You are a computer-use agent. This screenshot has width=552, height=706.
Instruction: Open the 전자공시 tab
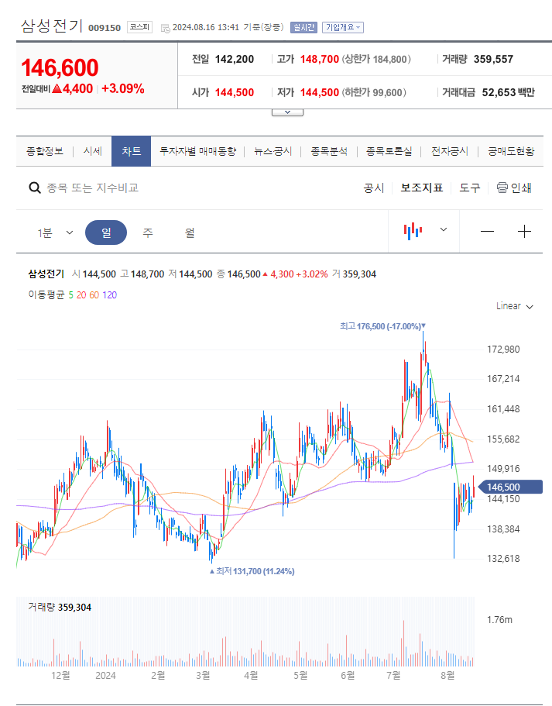450,151
